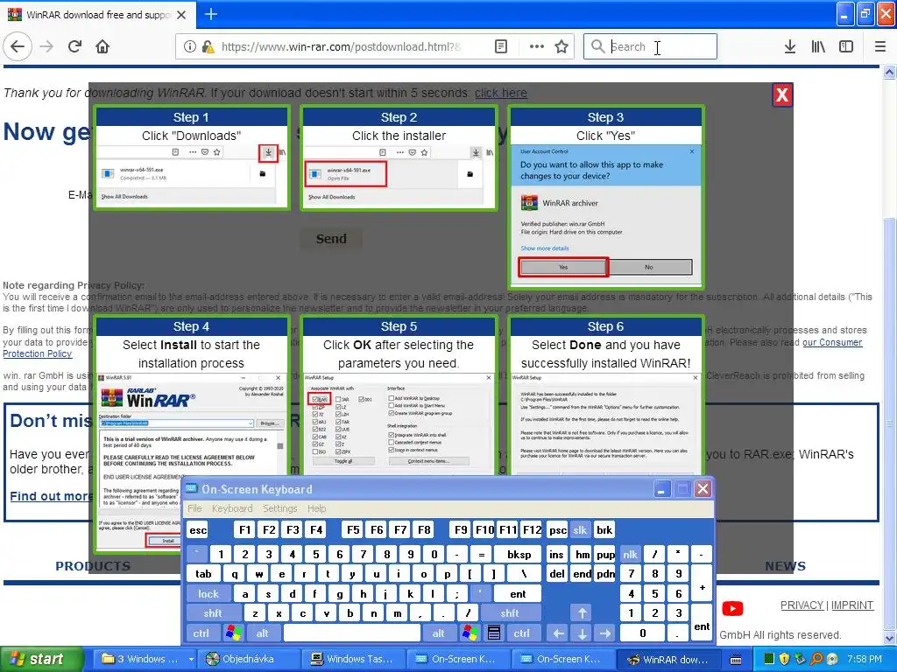The image size is (897, 672).
Task: Click the F5 key on On-Screen Keyboard
Action: (354, 529)
